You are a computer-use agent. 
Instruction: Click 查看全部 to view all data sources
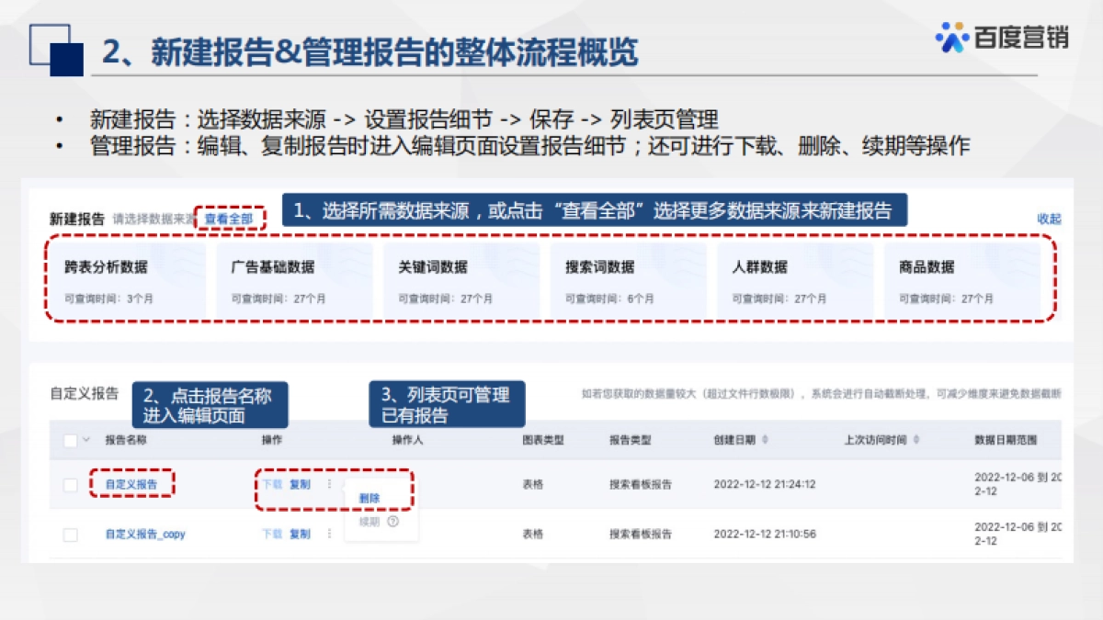(x=229, y=219)
